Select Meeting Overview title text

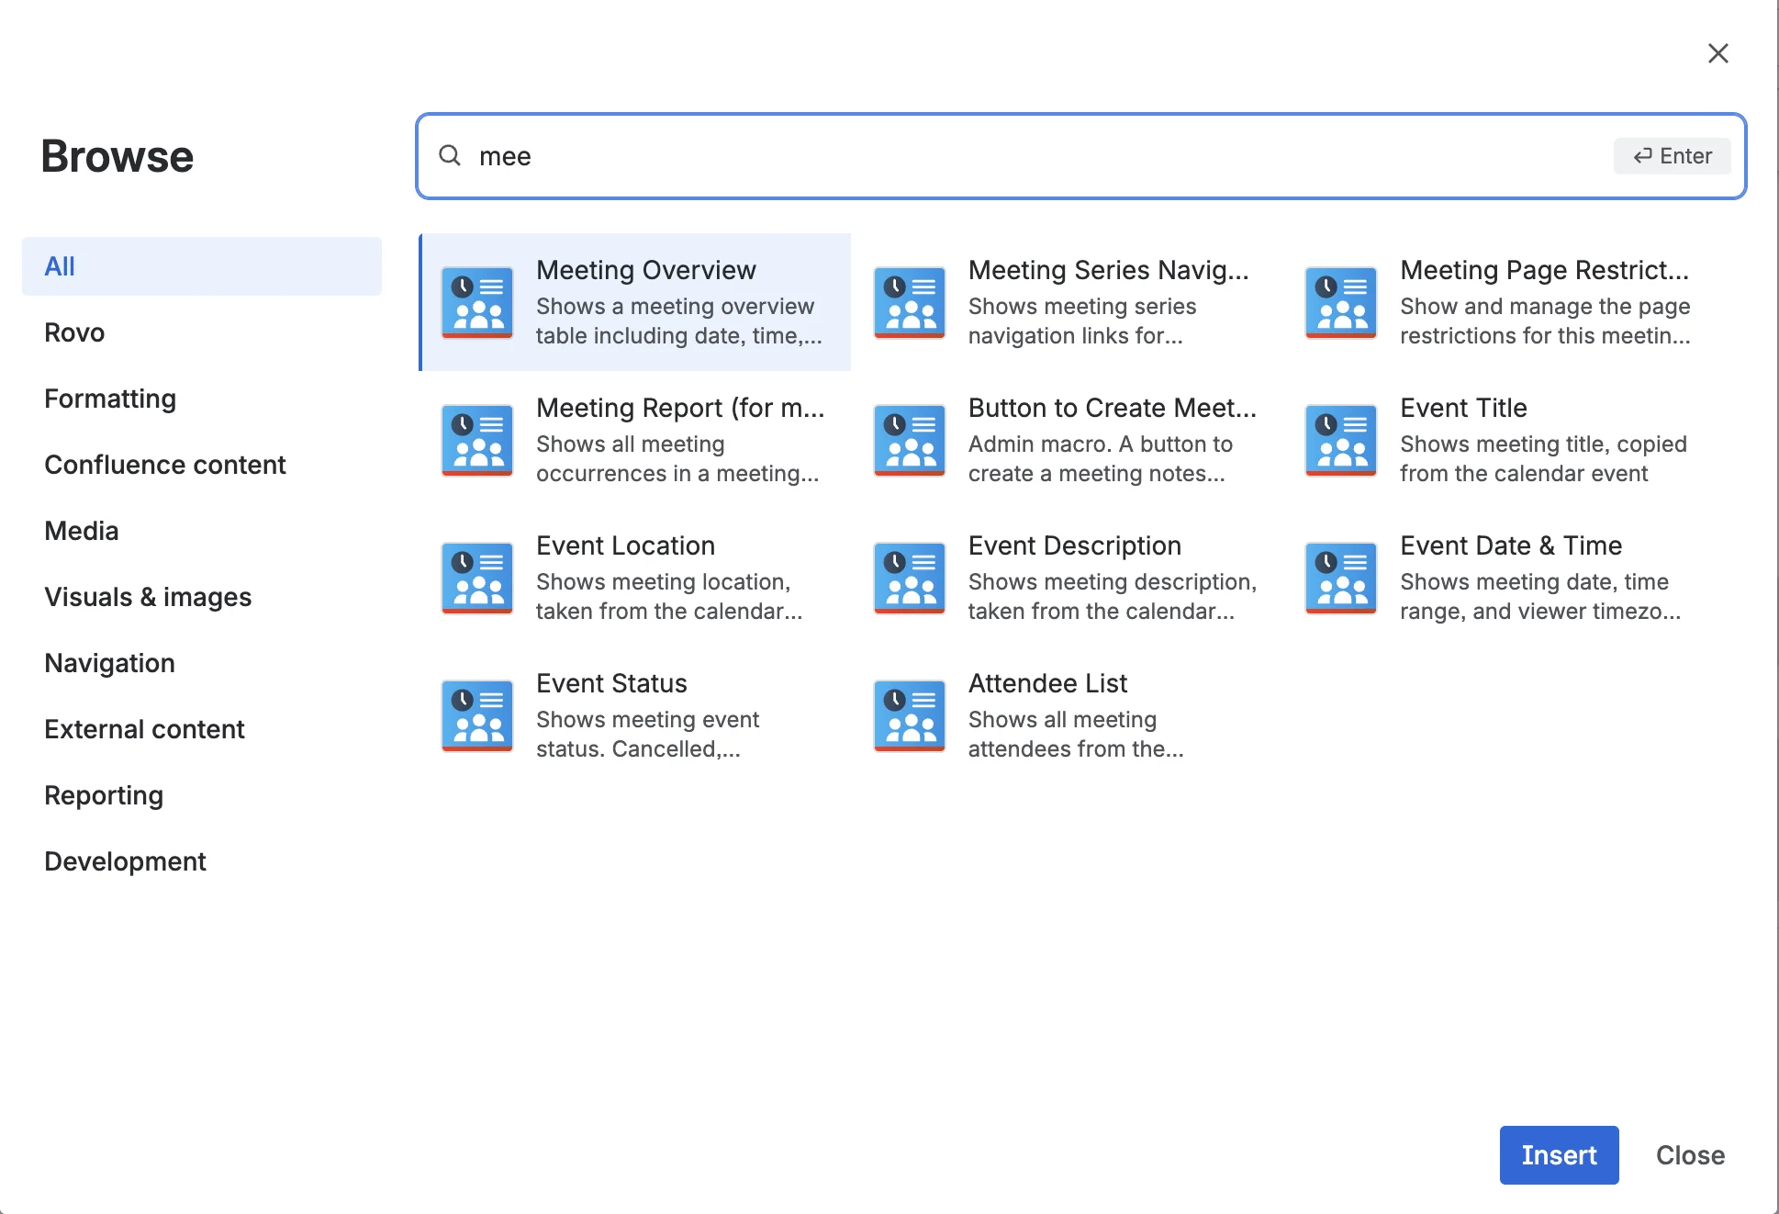coord(646,270)
